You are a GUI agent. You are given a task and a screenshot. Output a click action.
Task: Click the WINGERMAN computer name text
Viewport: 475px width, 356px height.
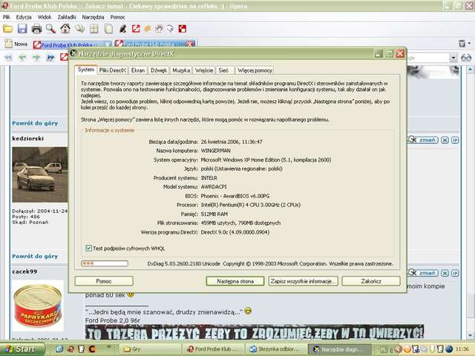click(x=216, y=151)
